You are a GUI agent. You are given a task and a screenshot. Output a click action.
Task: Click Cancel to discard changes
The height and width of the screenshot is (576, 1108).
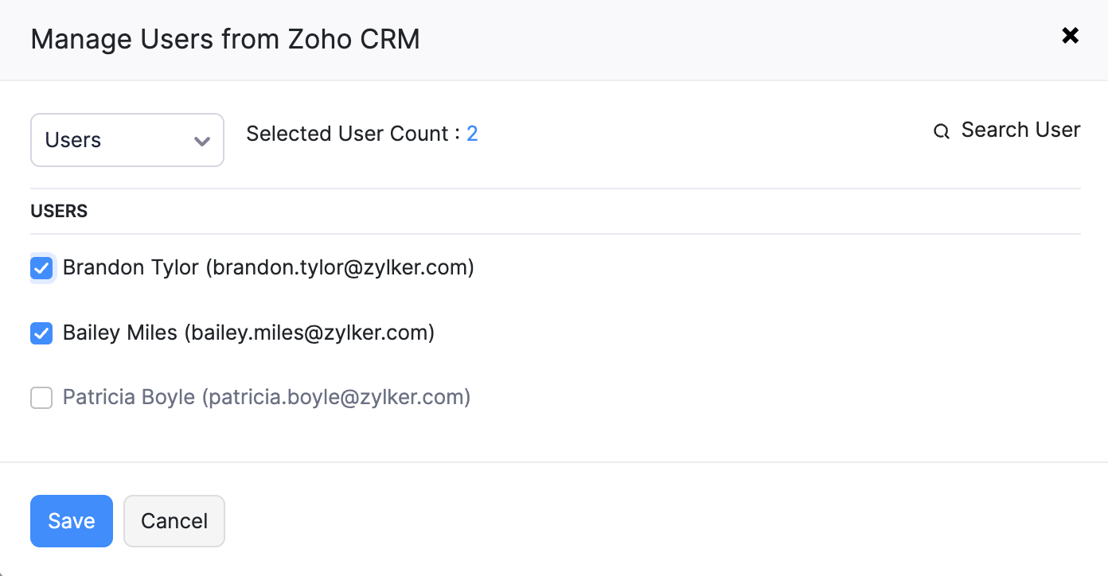coord(174,520)
